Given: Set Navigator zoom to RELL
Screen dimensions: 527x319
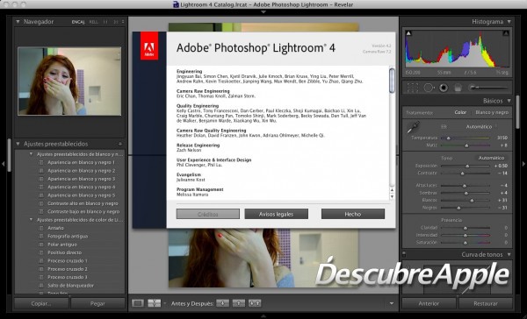Looking at the screenshot, I should 94,22.
